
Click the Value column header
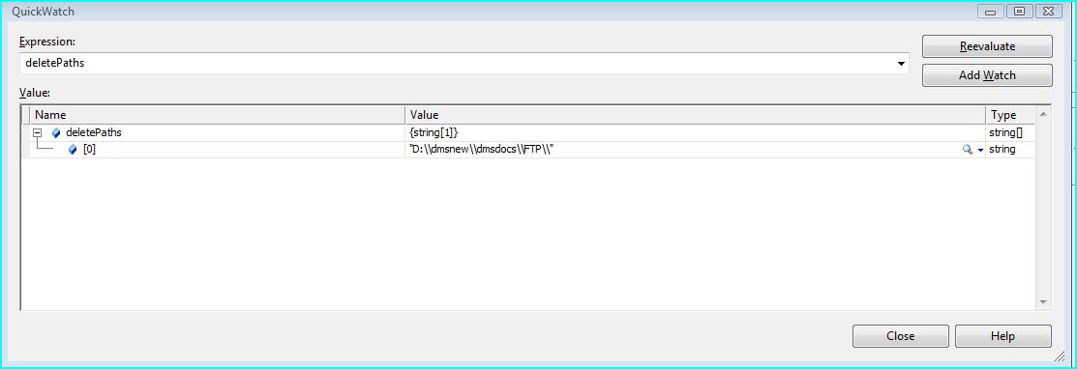pos(695,115)
